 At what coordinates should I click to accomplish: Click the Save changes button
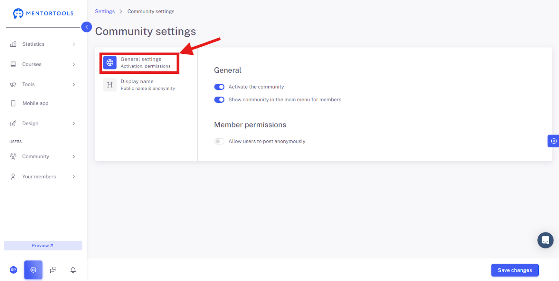[515, 270]
